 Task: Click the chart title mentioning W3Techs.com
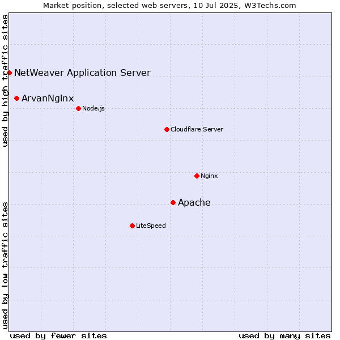click(169, 6)
